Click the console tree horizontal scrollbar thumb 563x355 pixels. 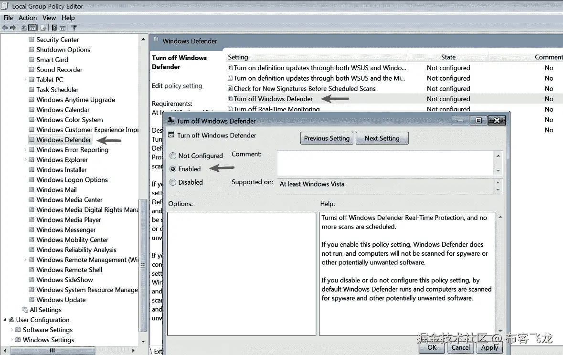point(53,350)
